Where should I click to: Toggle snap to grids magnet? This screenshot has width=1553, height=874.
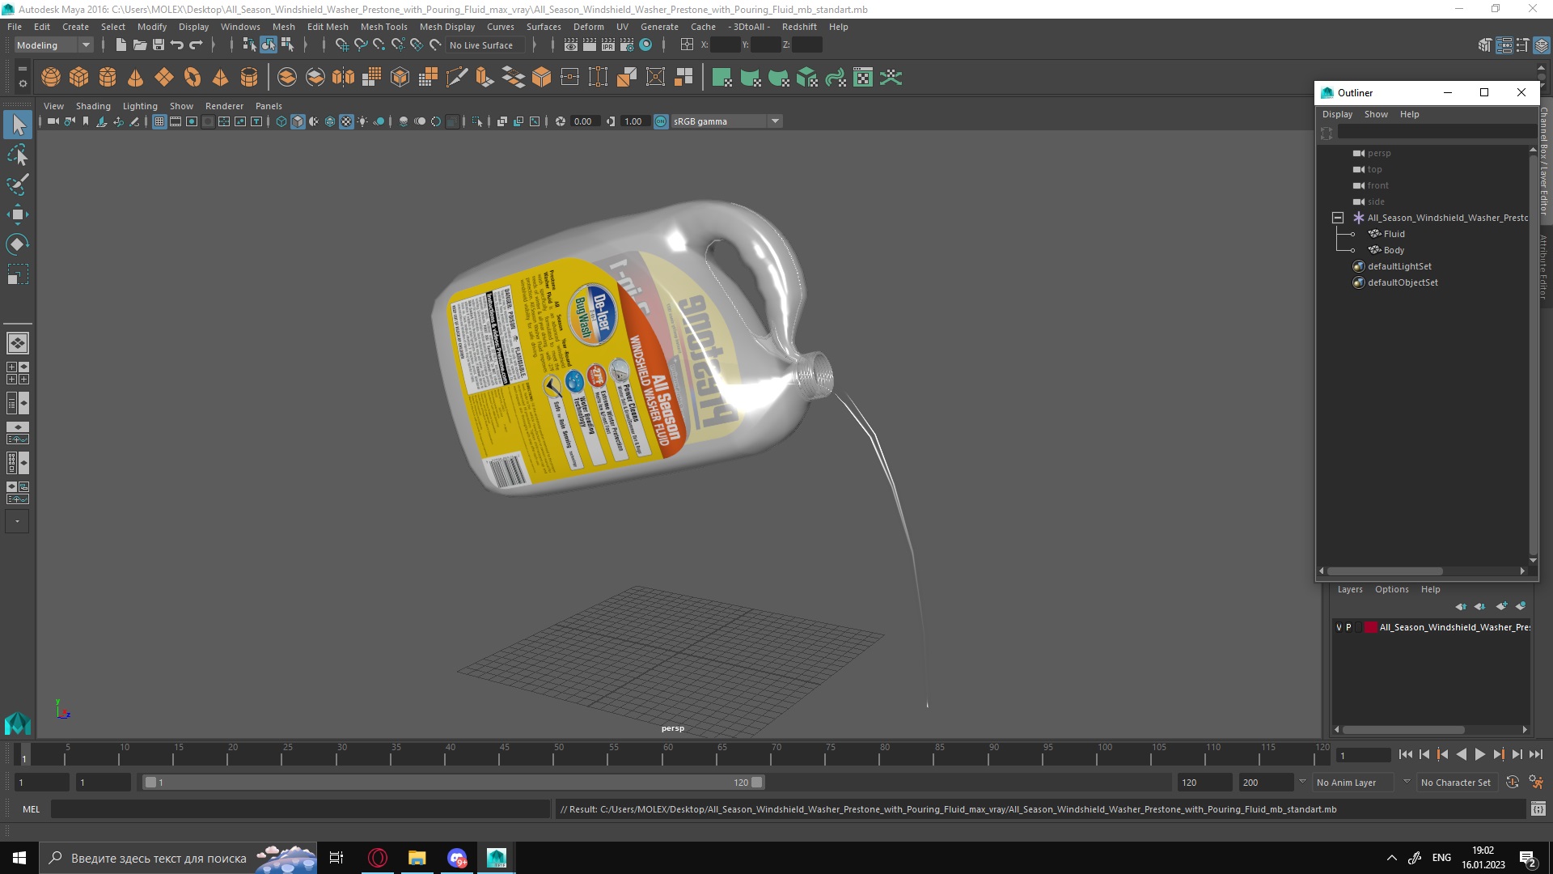pos(341,45)
